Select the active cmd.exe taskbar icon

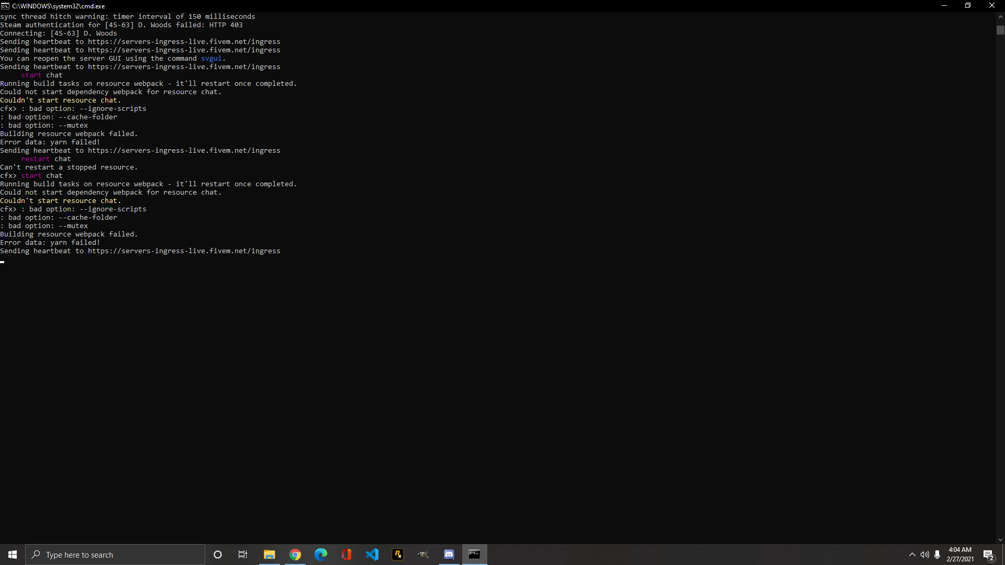(x=475, y=555)
